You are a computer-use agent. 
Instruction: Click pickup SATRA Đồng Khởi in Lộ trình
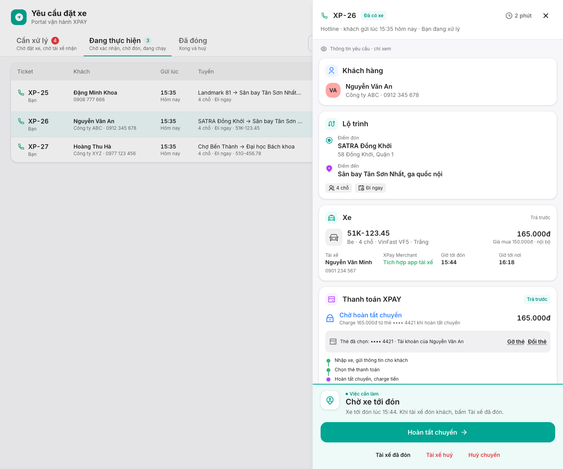(365, 146)
